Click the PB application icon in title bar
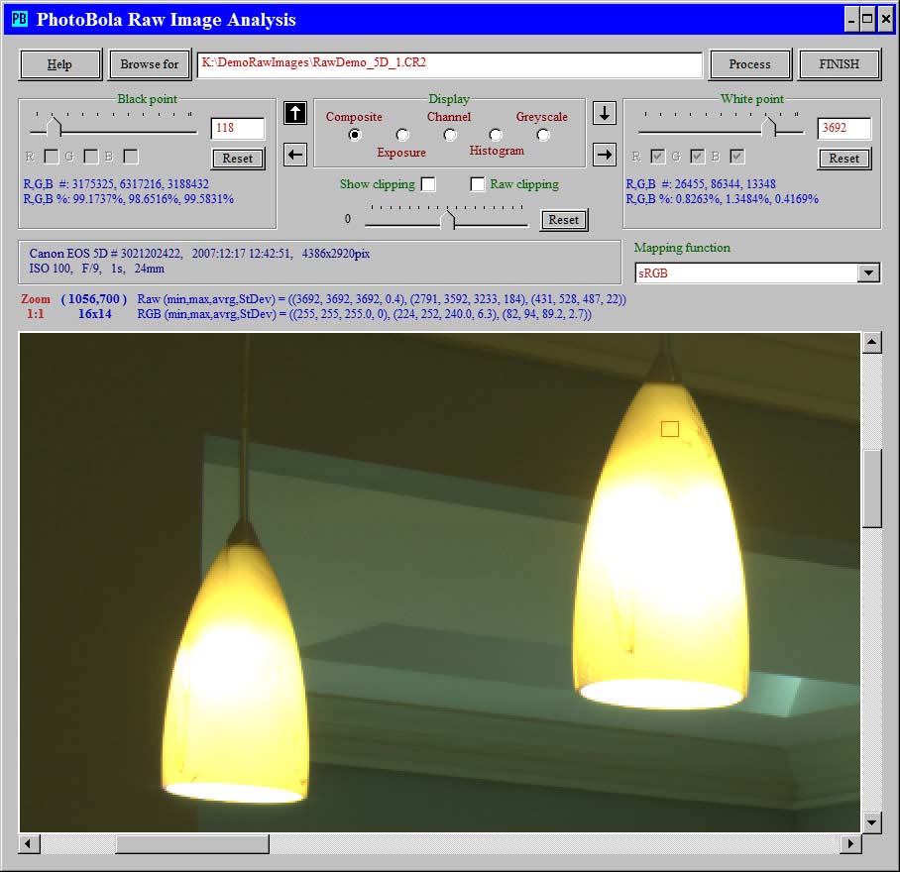This screenshot has height=872, width=900. point(19,19)
